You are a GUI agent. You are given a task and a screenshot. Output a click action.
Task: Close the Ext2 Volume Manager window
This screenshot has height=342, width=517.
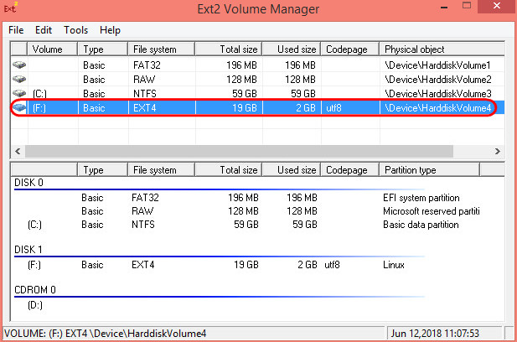click(x=497, y=6)
